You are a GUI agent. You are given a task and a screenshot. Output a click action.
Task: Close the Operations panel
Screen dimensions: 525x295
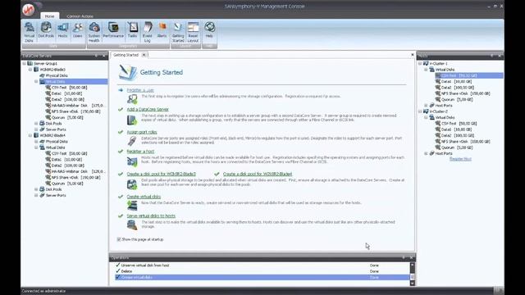click(412, 257)
